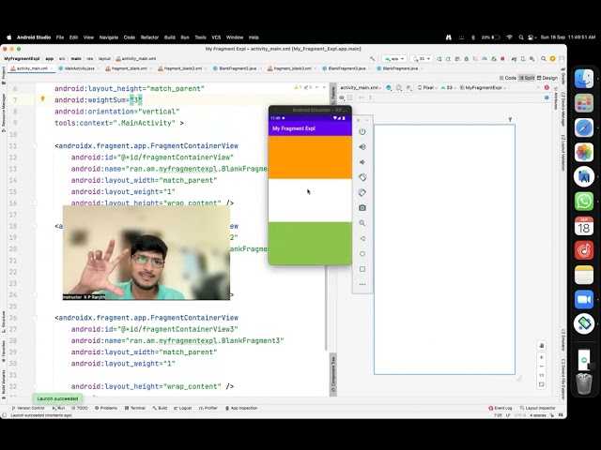Screen dimensions: 601x450
Task: Open the Layout Inspector button
Action: (537, 408)
